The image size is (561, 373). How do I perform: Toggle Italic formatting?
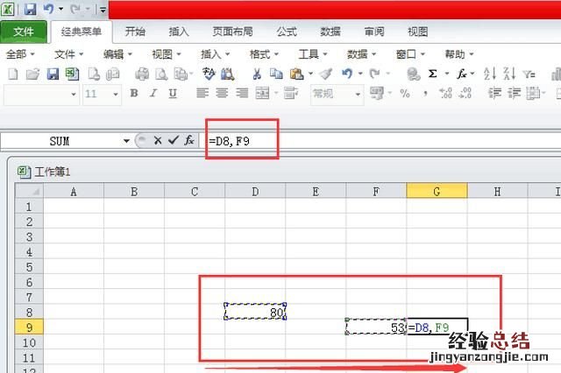[x=153, y=94]
